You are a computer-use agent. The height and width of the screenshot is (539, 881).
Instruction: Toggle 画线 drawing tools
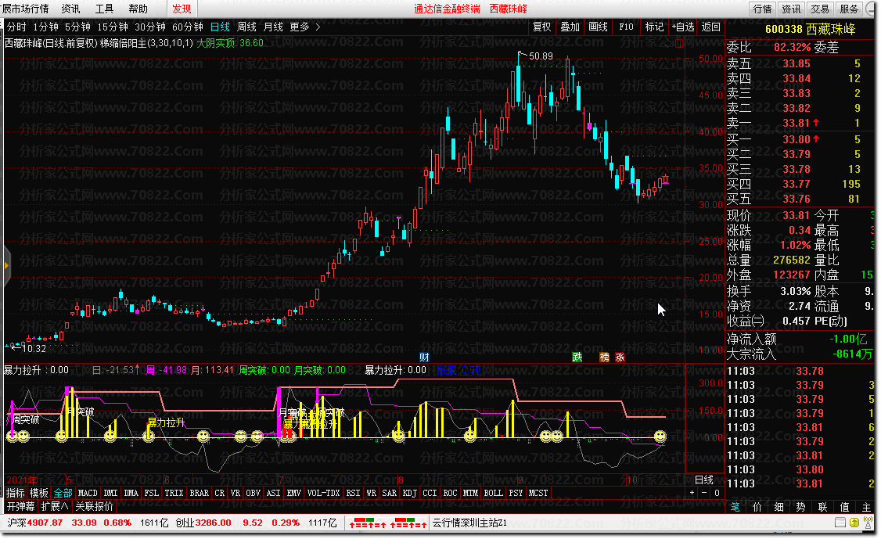(598, 27)
